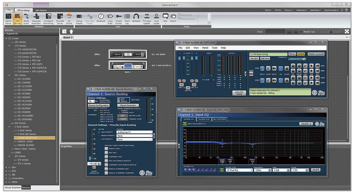Viewport: 353px width, 192px height.
Task: Open Low Priority source dropdown
Action: [x=134, y=139]
